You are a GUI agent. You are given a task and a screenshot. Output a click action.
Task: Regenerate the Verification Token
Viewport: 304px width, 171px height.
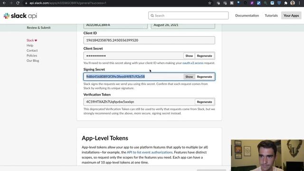[205, 102]
